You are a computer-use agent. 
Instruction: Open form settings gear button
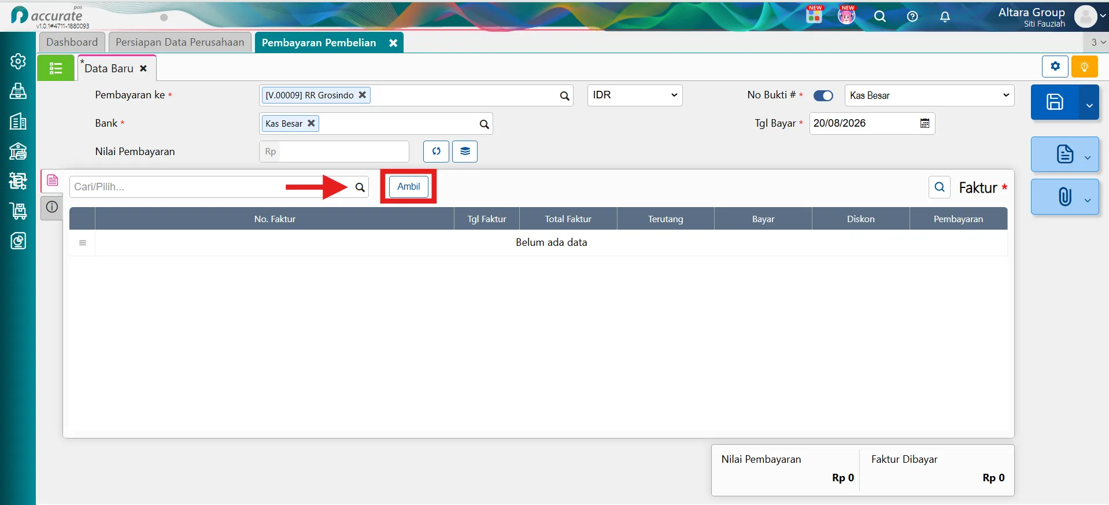pos(1055,67)
